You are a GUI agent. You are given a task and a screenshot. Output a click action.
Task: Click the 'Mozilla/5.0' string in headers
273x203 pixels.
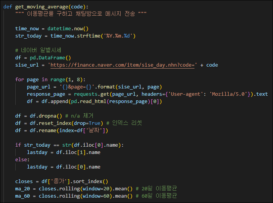(x=228, y=94)
